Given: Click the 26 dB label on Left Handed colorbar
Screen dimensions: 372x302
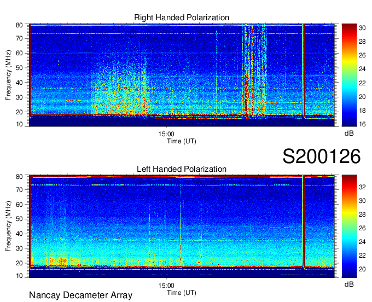Looking at the screenshot, I should 362,228.
